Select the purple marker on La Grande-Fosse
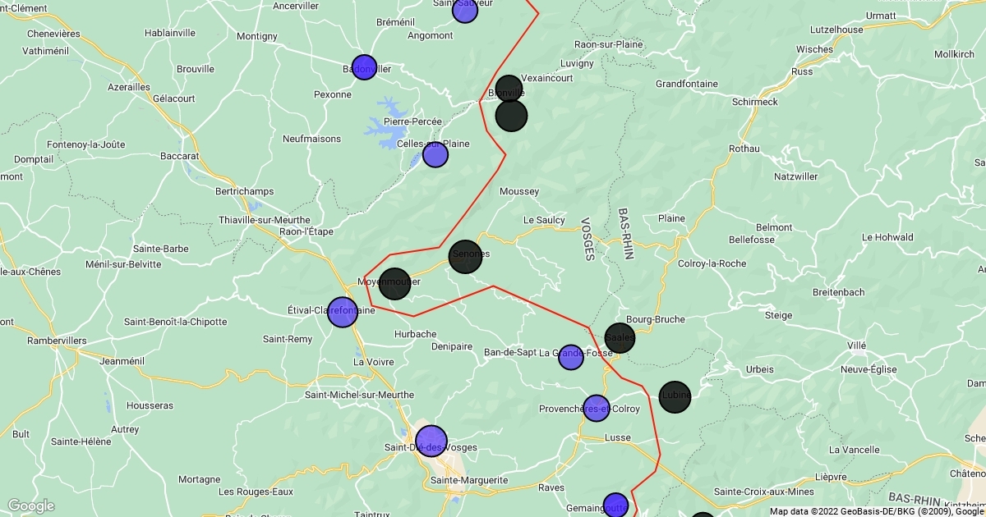 [571, 357]
